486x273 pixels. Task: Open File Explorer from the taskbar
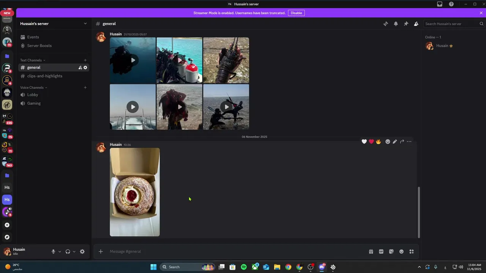tap(277, 267)
